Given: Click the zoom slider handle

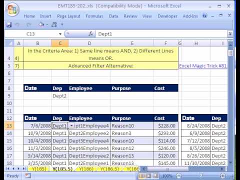Looking at the screenshot, I should point(201,175).
